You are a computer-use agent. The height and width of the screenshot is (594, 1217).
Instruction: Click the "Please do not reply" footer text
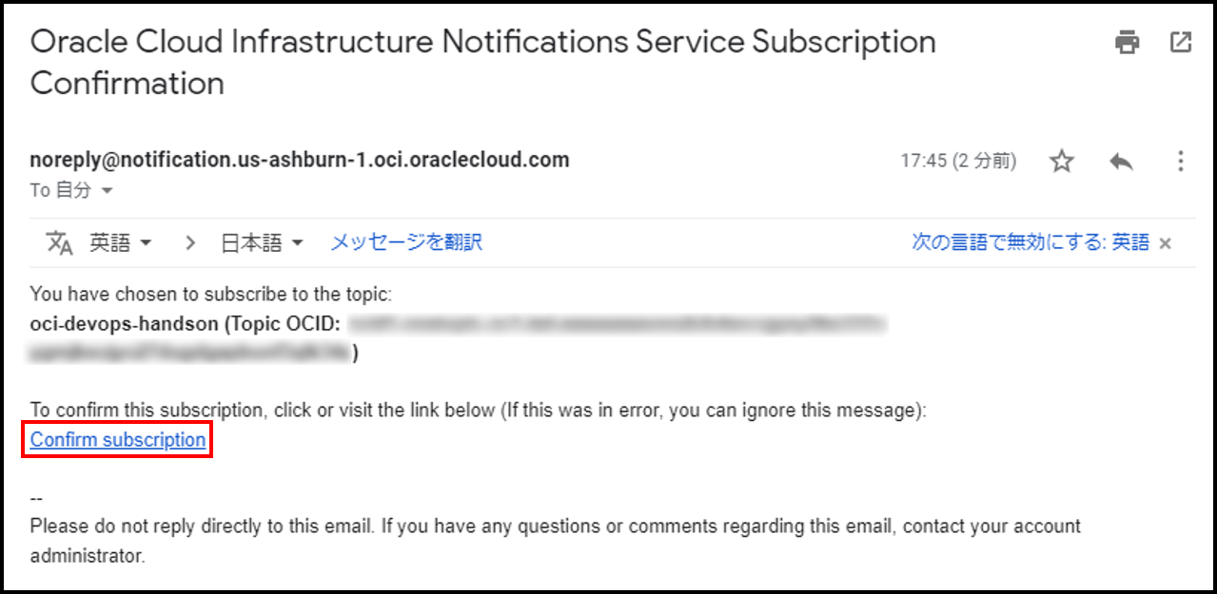tap(555, 526)
